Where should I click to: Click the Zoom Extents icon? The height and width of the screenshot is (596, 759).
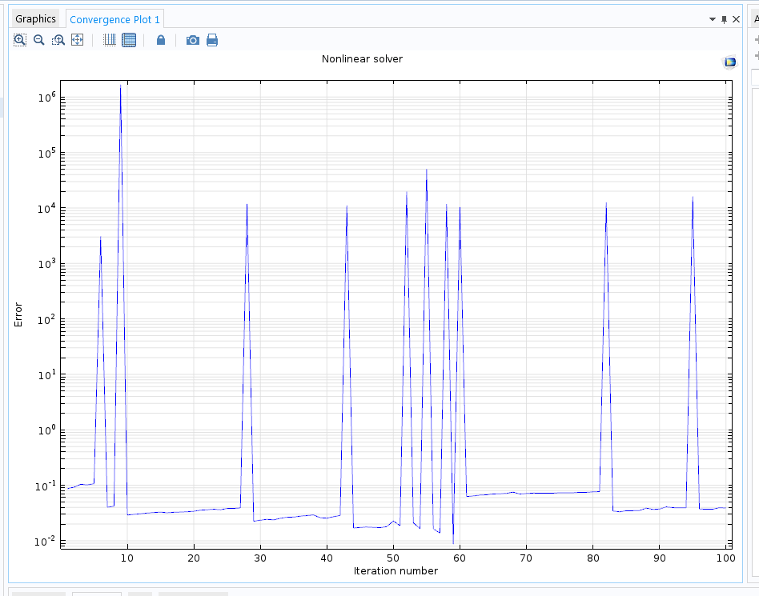pyautogui.click(x=77, y=40)
